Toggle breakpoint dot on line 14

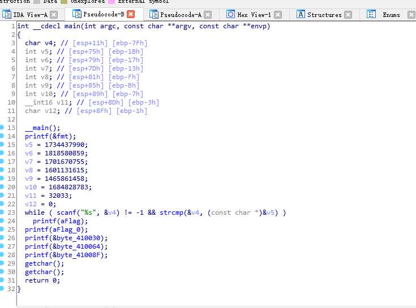point(2,136)
